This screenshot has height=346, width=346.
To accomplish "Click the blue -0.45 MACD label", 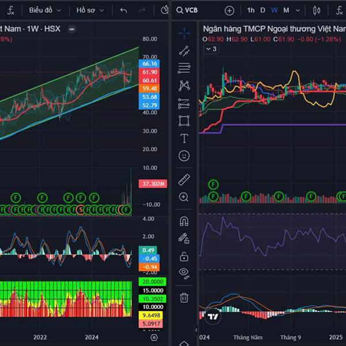I will pos(149,258).
